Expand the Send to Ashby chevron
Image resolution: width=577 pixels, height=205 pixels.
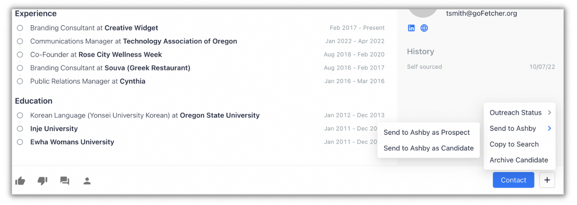[x=549, y=128]
